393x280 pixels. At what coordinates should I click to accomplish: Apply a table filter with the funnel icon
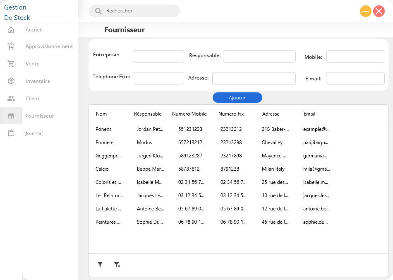point(100,264)
